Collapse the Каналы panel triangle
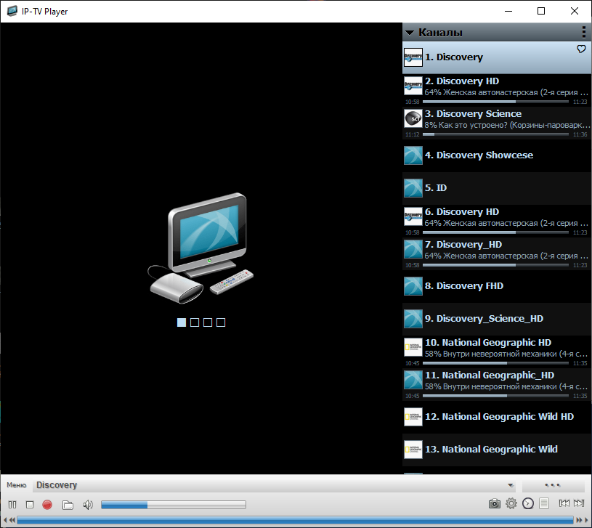Image resolution: width=592 pixels, height=528 pixels. (x=410, y=33)
